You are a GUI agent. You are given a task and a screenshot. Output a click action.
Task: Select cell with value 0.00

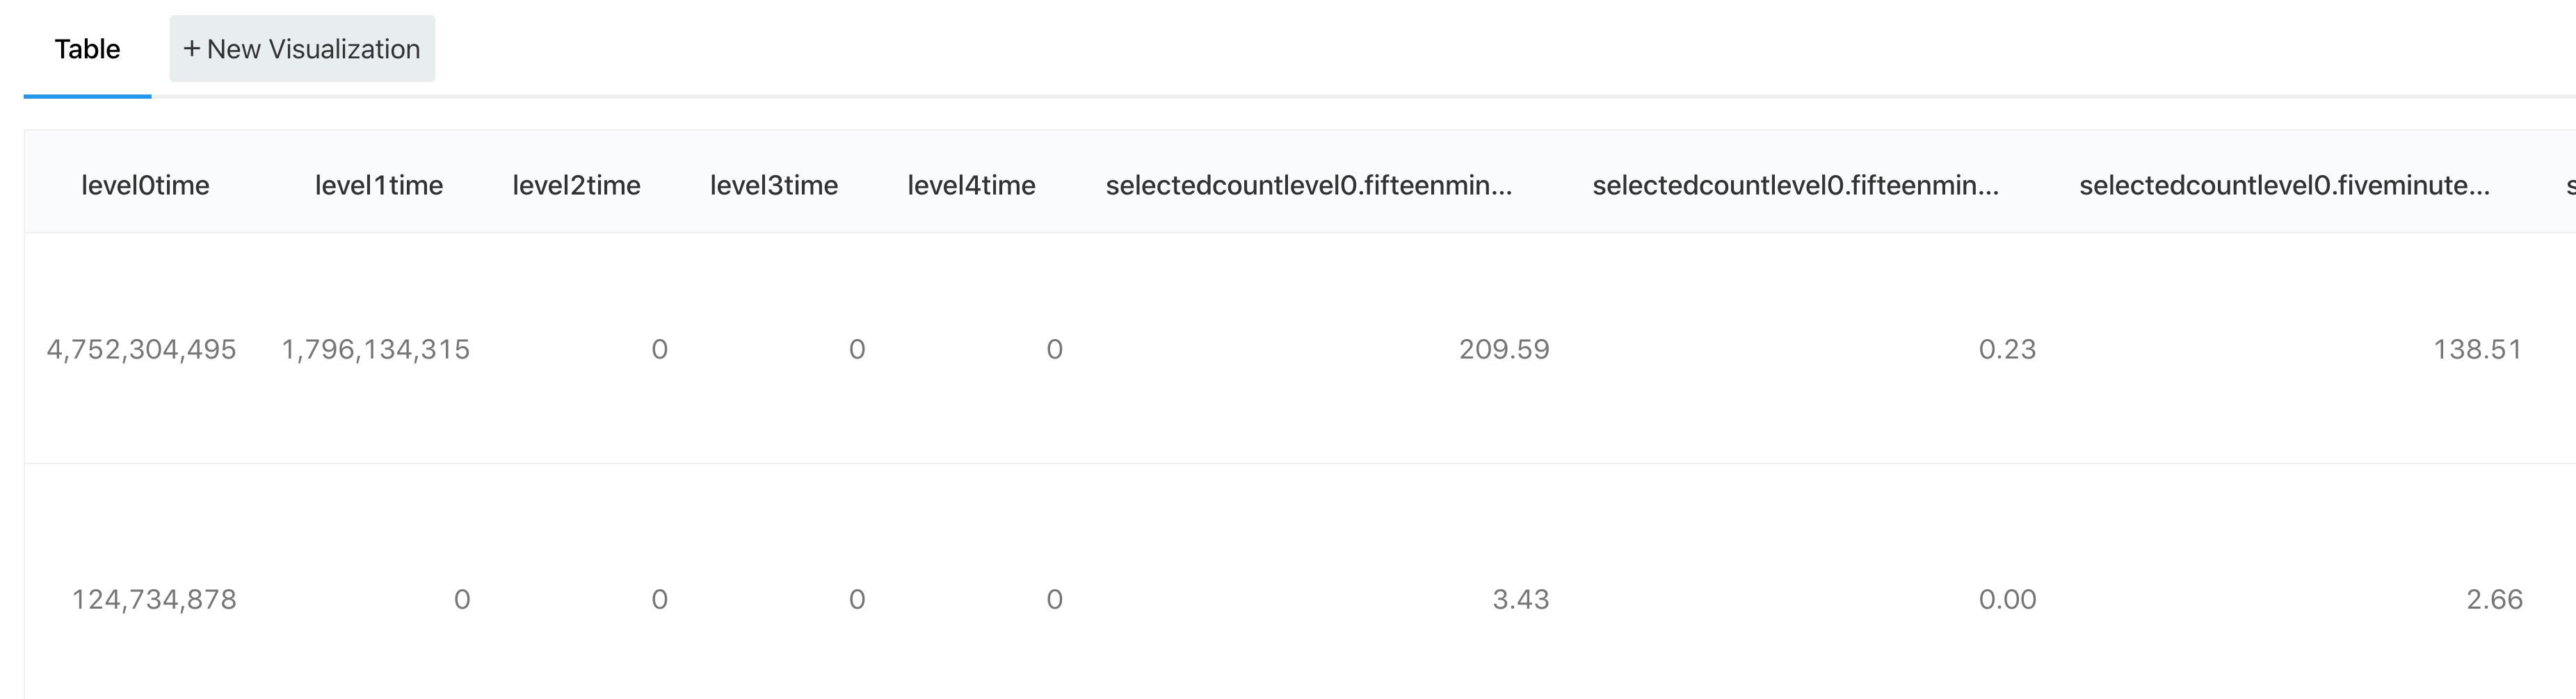coord(2007,599)
